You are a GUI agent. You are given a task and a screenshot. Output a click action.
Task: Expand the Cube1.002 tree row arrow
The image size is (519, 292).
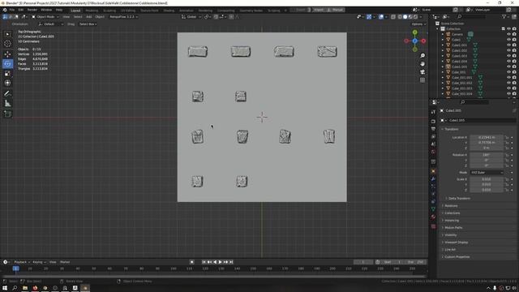click(443, 50)
